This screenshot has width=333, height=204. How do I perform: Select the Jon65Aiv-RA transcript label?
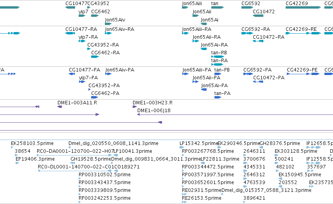point(119,29)
